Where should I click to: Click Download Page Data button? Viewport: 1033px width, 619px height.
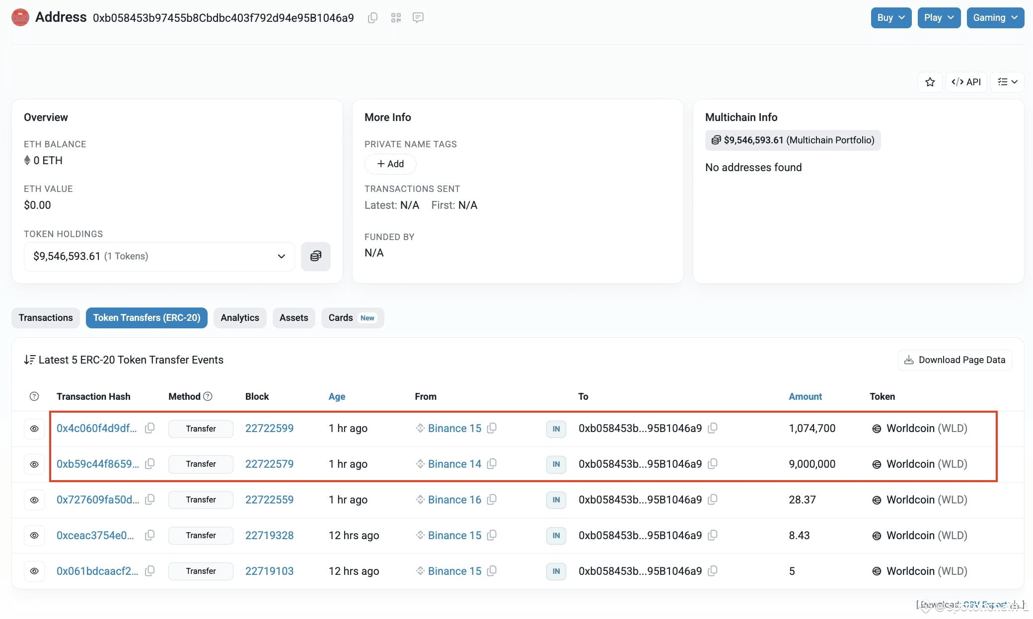955,360
